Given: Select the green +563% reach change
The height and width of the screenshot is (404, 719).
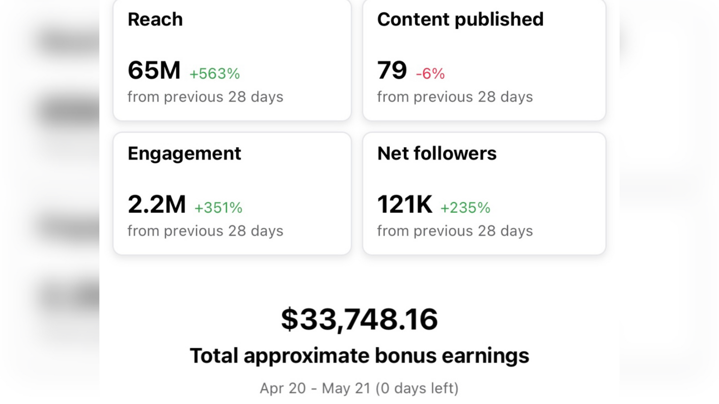Looking at the screenshot, I should pyautogui.click(x=214, y=73).
